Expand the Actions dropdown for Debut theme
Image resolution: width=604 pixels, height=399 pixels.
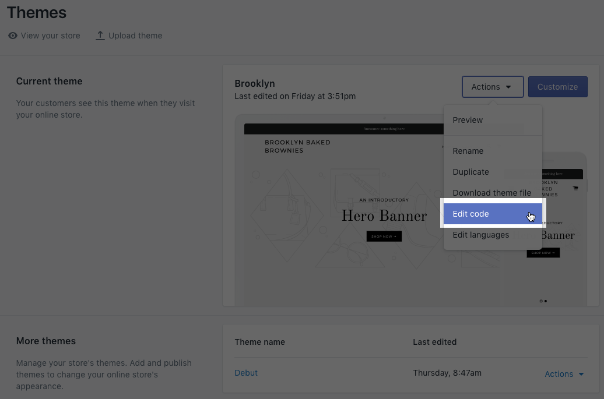click(564, 374)
